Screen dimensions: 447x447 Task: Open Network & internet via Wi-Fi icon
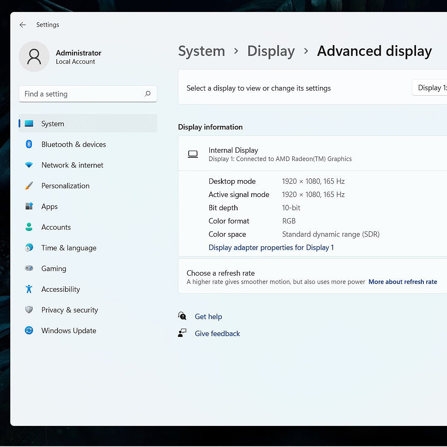[29, 165]
